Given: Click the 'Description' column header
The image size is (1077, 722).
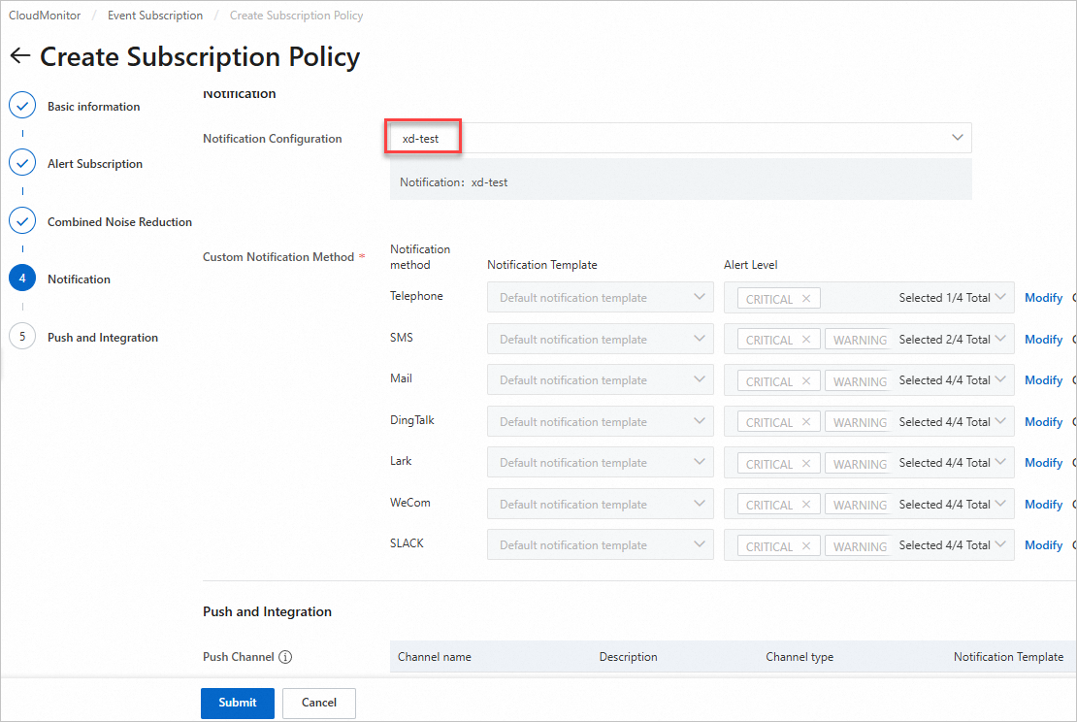Looking at the screenshot, I should coord(628,657).
